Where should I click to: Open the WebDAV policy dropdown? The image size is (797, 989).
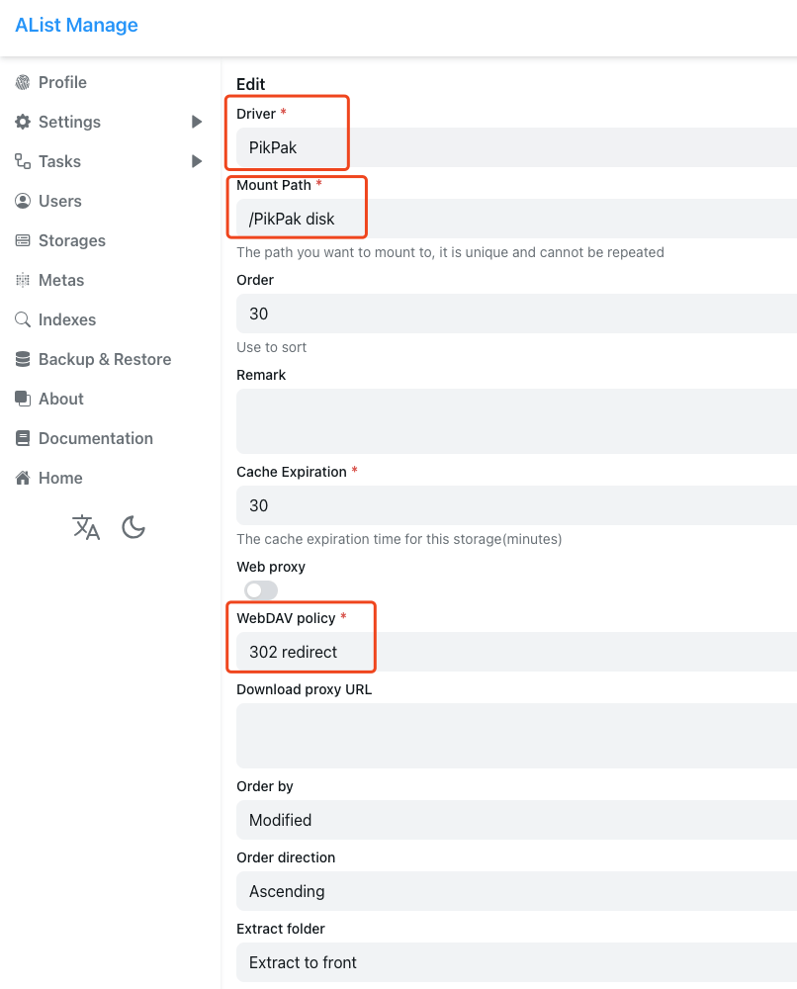click(514, 652)
